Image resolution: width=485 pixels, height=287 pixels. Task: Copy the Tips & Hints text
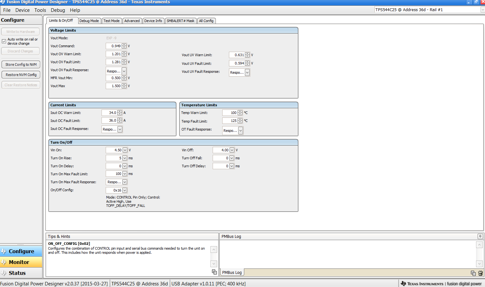click(214, 272)
